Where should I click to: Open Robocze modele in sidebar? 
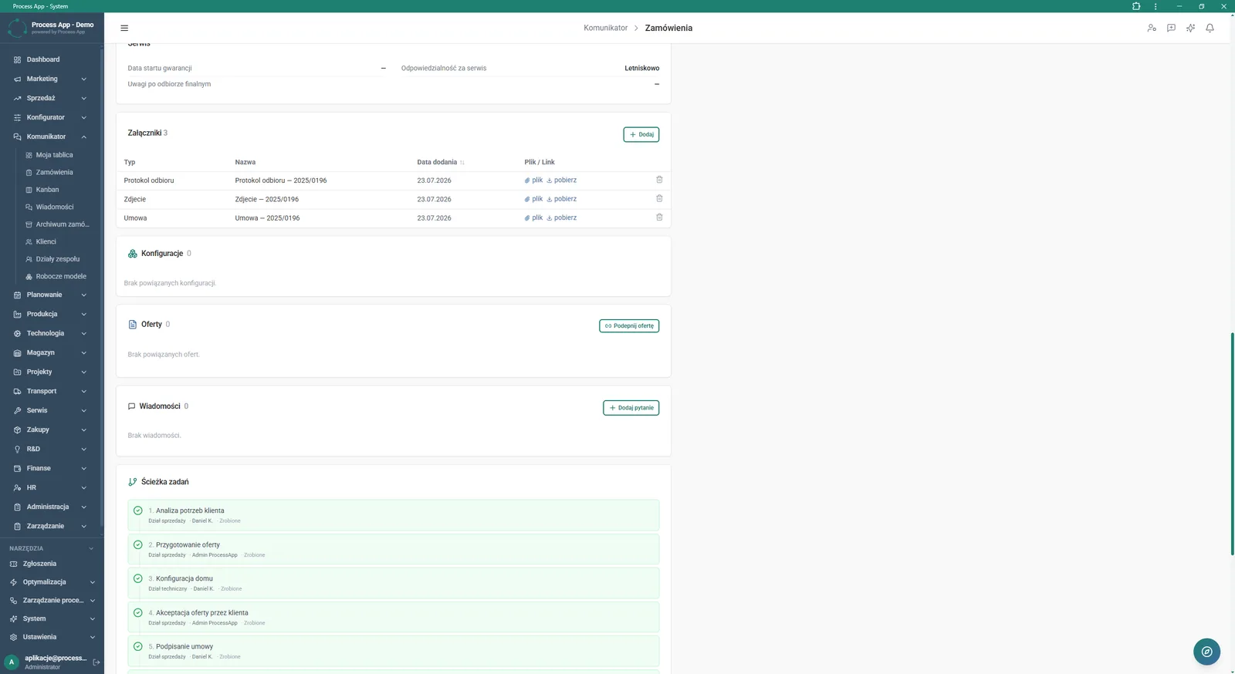click(60, 276)
